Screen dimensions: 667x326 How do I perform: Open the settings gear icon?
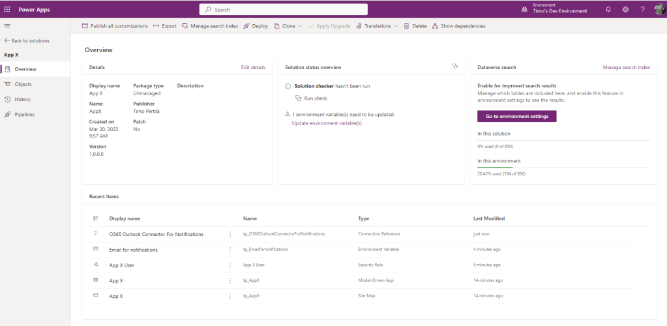pyautogui.click(x=625, y=10)
